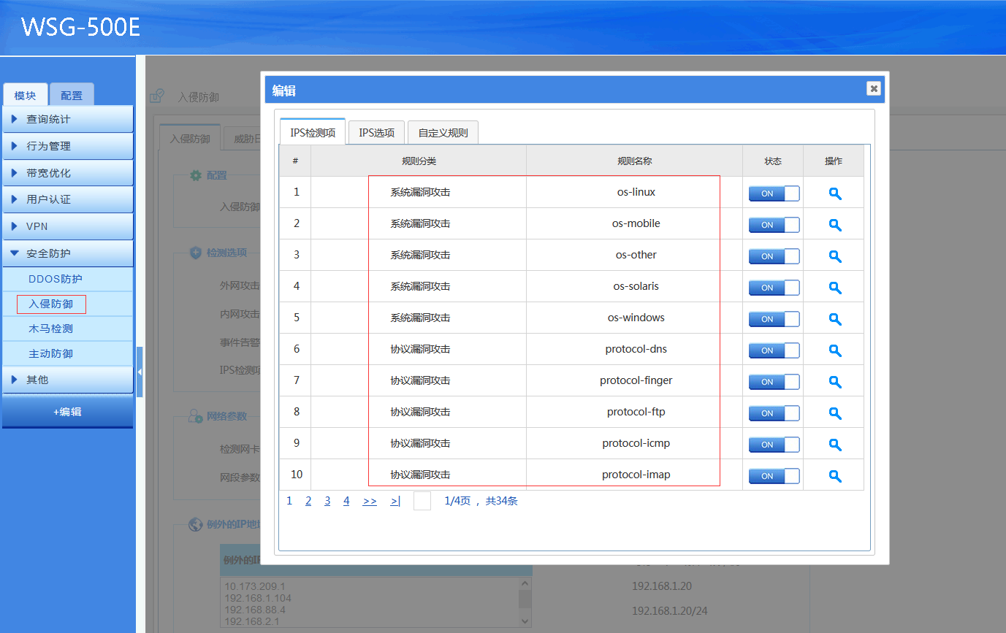The width and height of the screenshot is (1006, 633).
Task: View details of the os-windows rule
Action: tap(835, 319)
